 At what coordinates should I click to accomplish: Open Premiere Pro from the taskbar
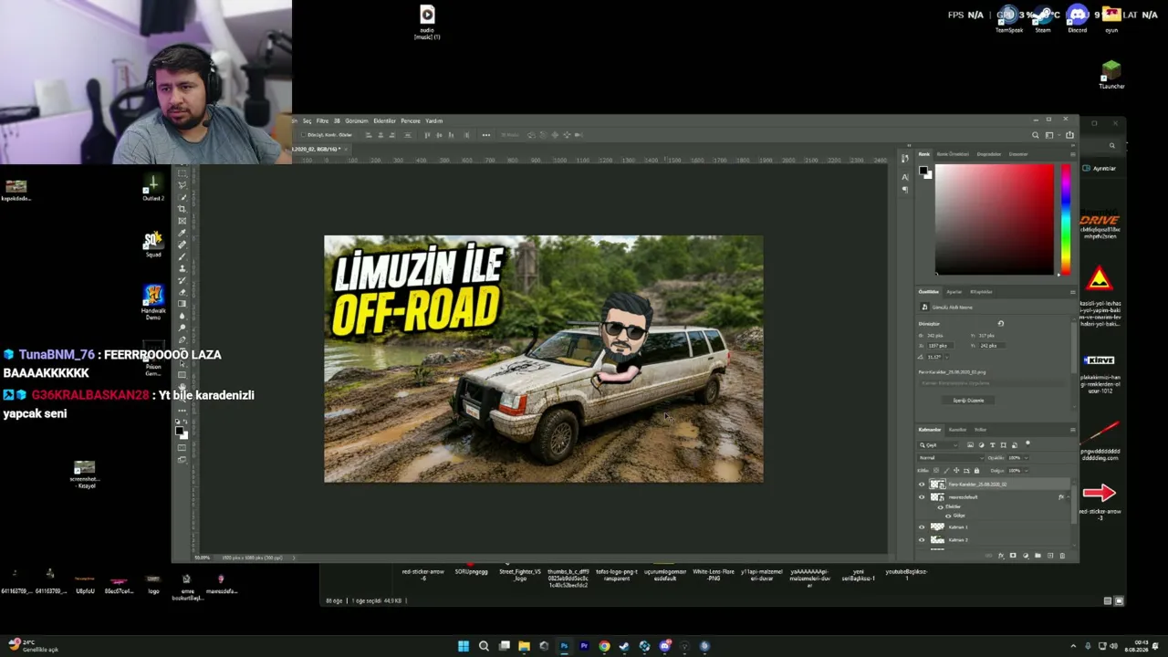pyautogui.click(x=584, y=646)
